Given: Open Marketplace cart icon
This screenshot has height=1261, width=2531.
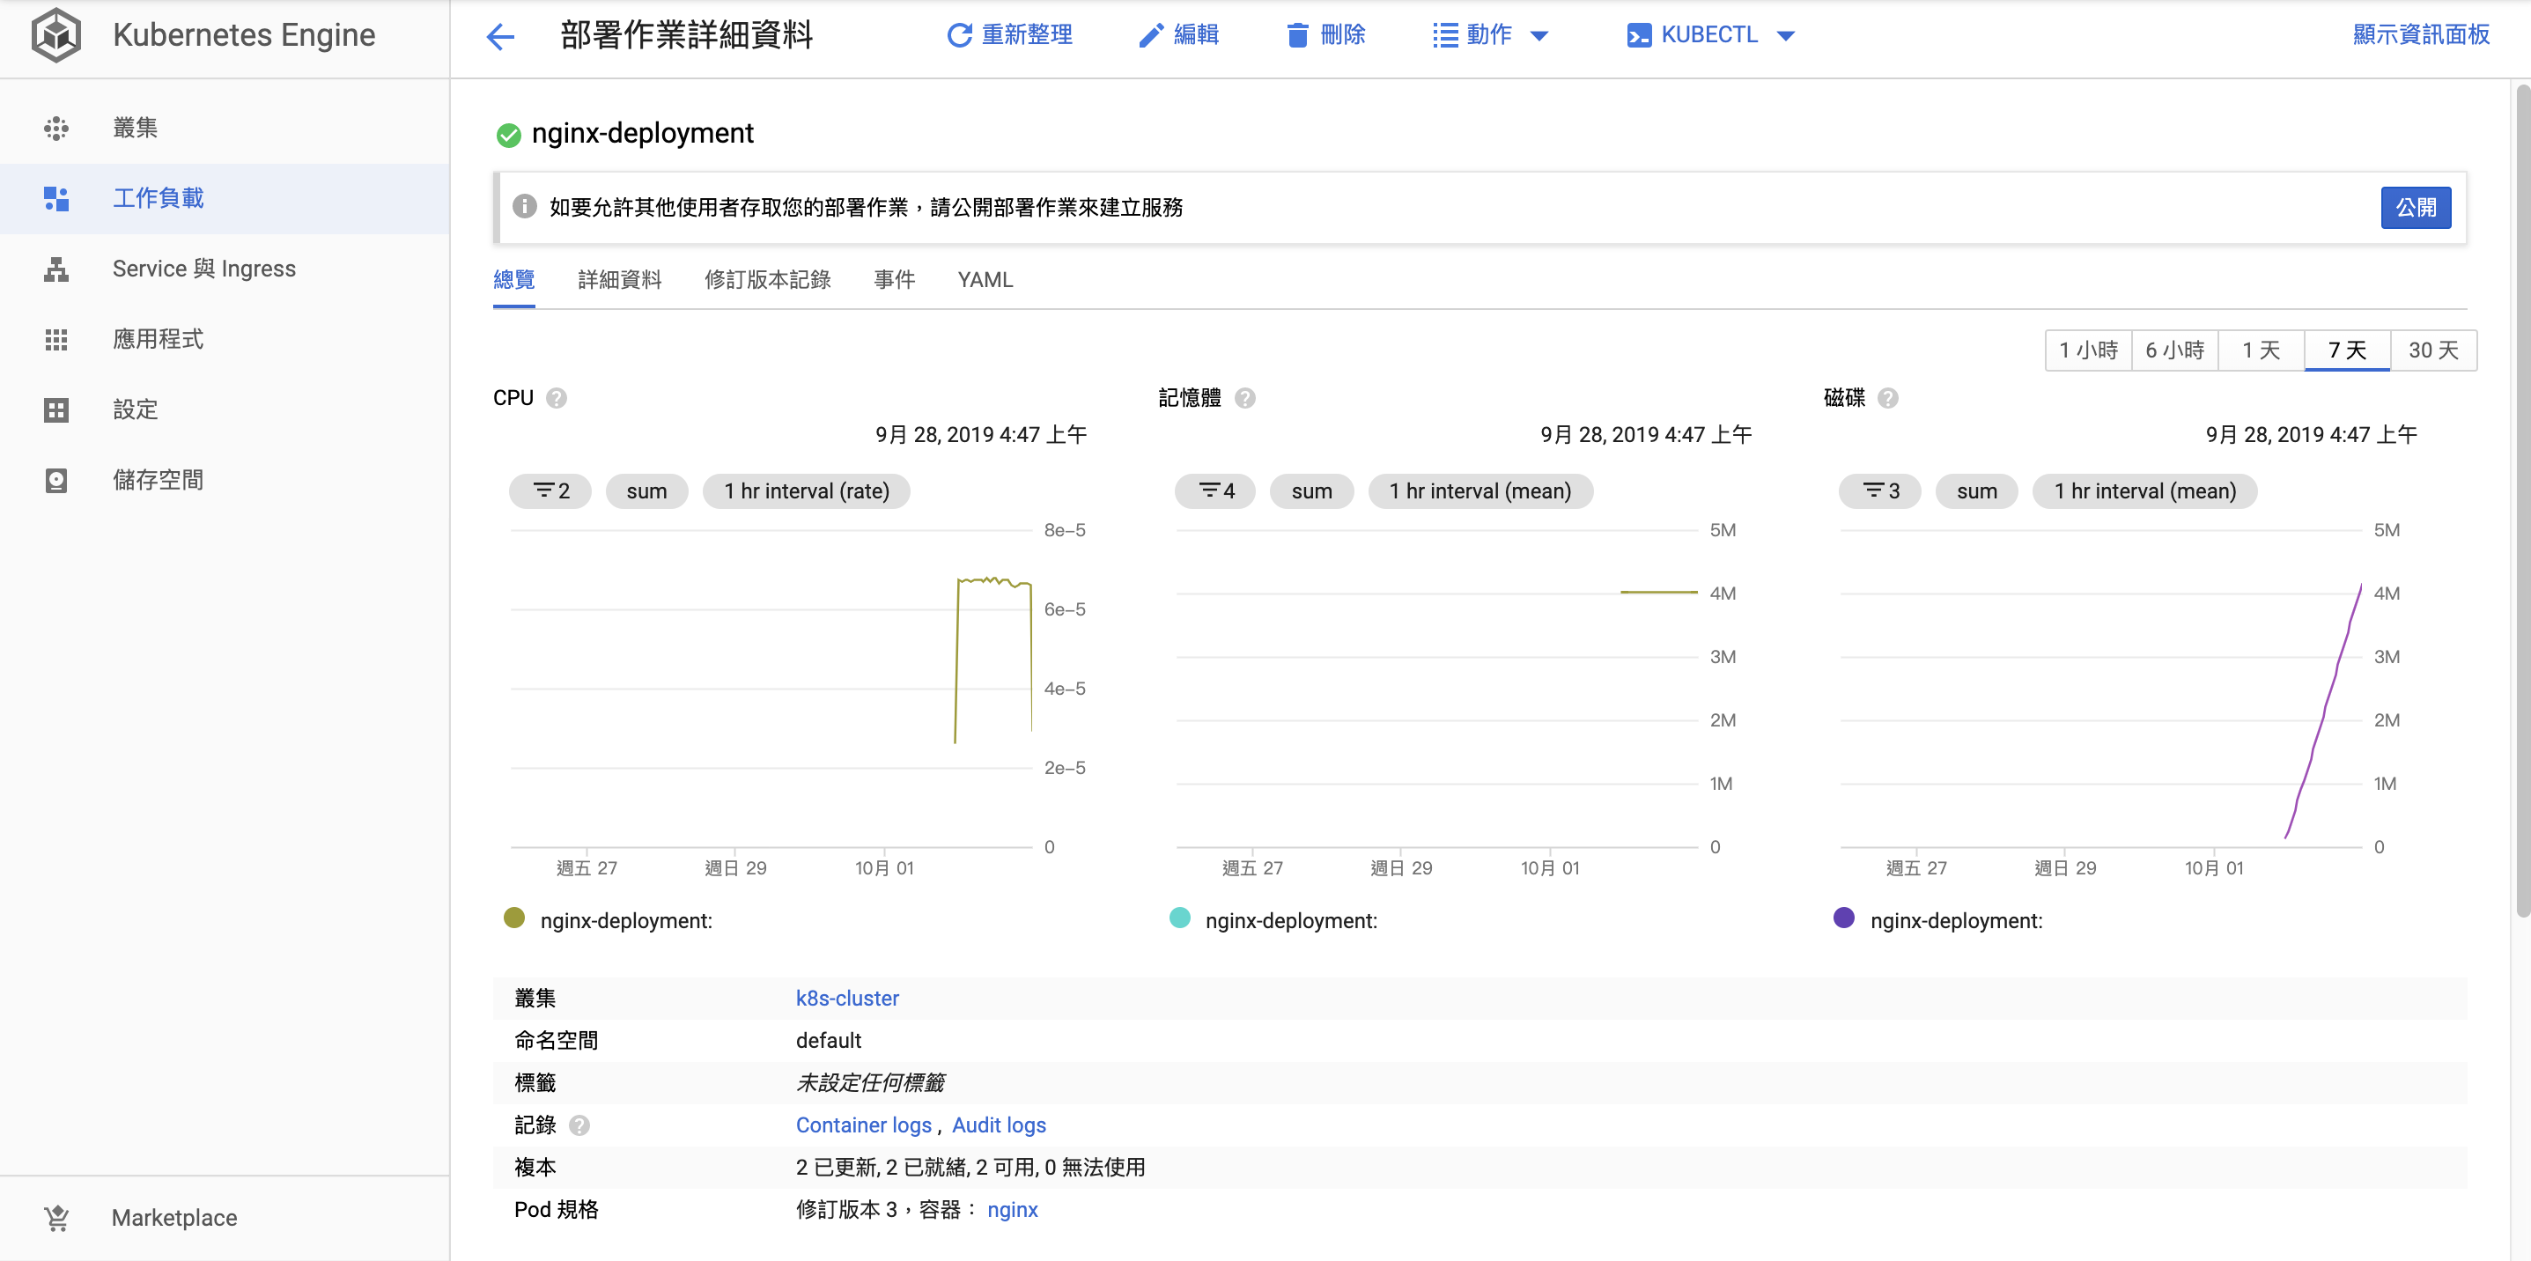Looking at the screenshot, I should point(56,1218).
